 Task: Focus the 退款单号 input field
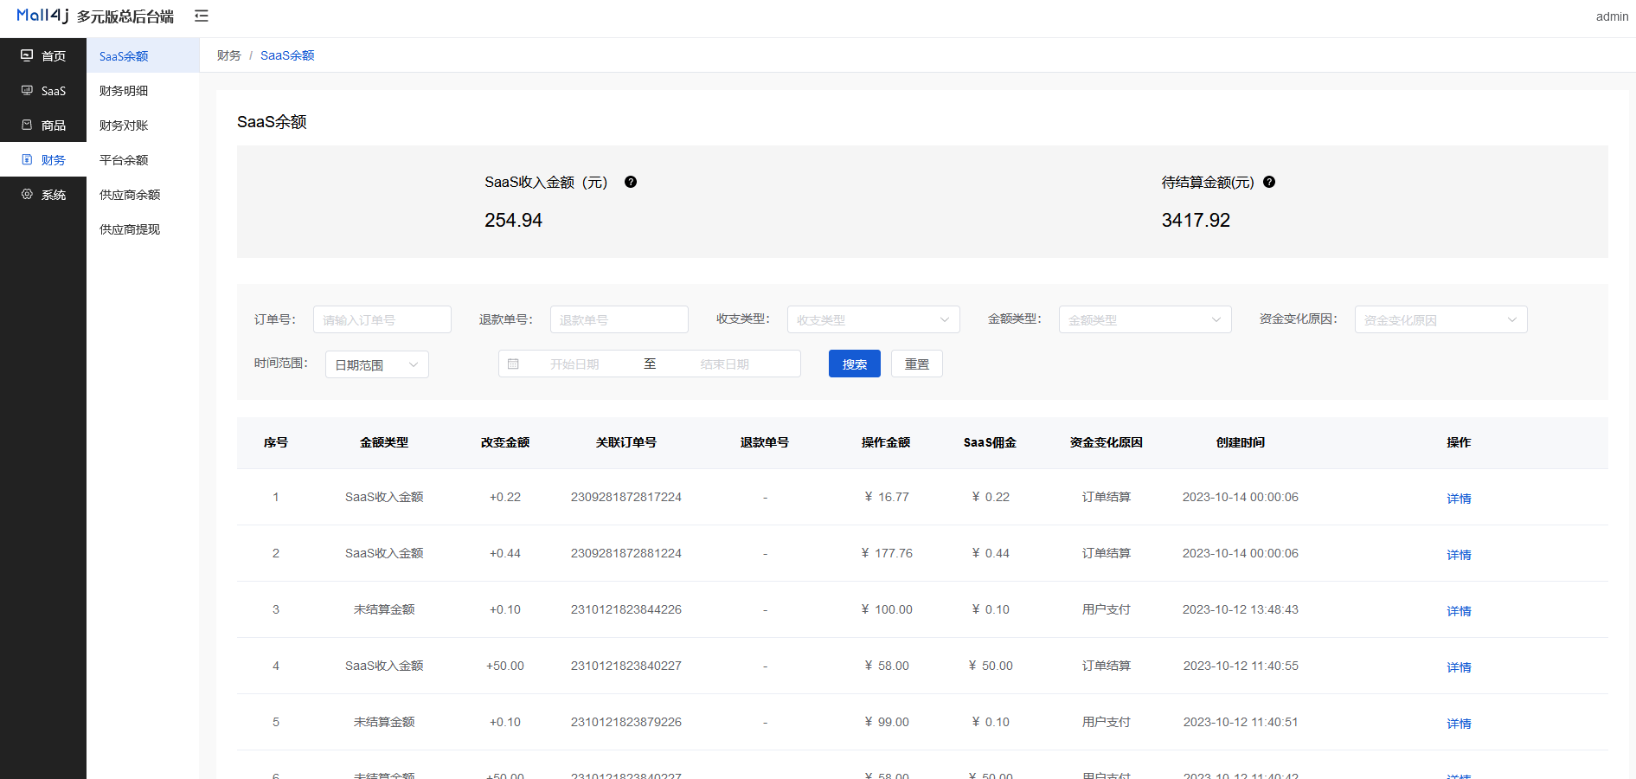tap(619, 319)
